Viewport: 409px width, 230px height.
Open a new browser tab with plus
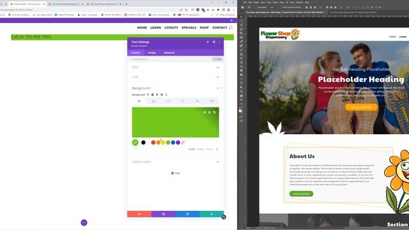coord(127,4)
